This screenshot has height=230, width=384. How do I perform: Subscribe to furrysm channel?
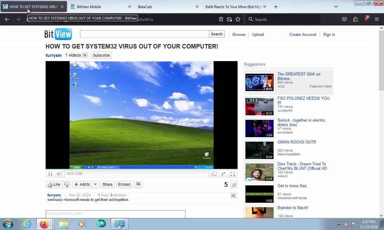pyautogui.click(x=101, y=55)
